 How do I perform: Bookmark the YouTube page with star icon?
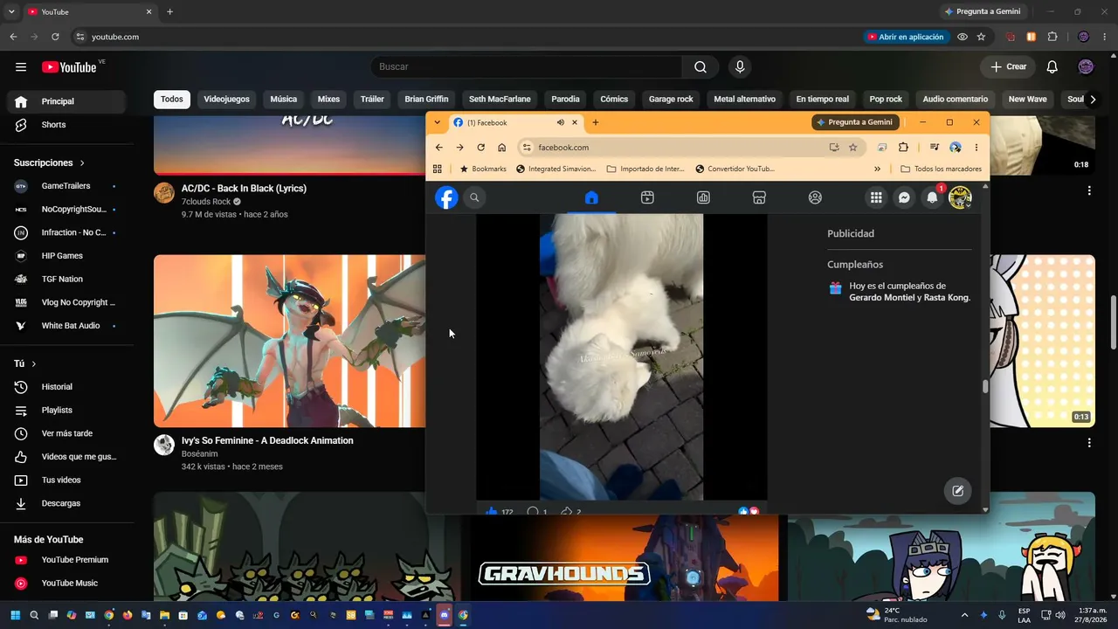982,37
